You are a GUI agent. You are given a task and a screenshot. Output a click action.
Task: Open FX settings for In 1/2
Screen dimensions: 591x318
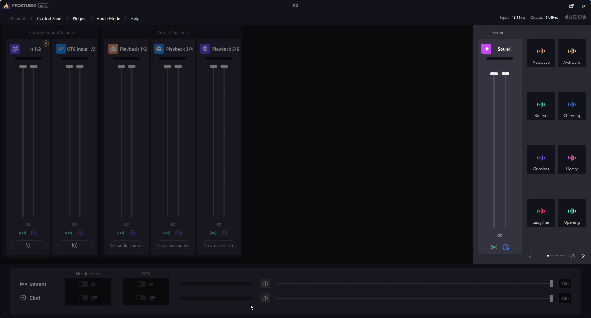[28, 245]
